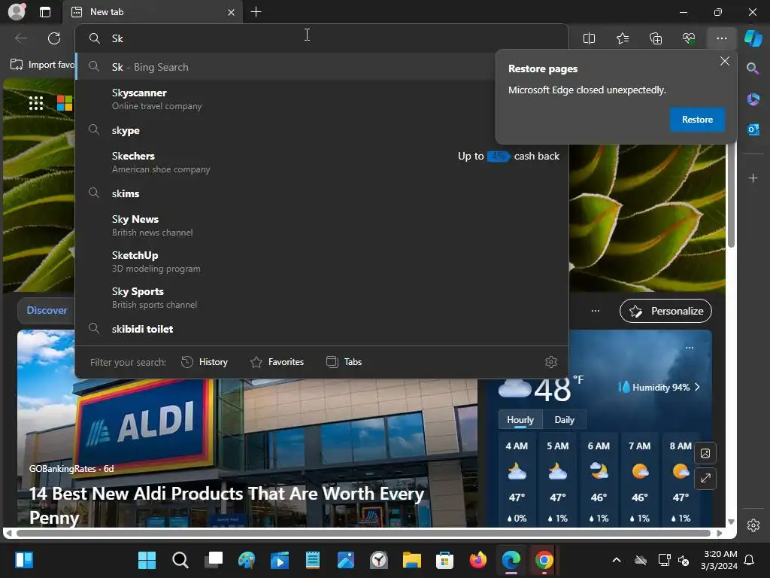Open Microsoft 365 sidebar icon
Viewport: 770px width, 578px height.
753,99
